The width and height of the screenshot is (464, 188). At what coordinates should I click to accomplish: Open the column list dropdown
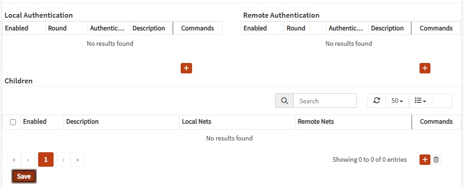(420, 101)
